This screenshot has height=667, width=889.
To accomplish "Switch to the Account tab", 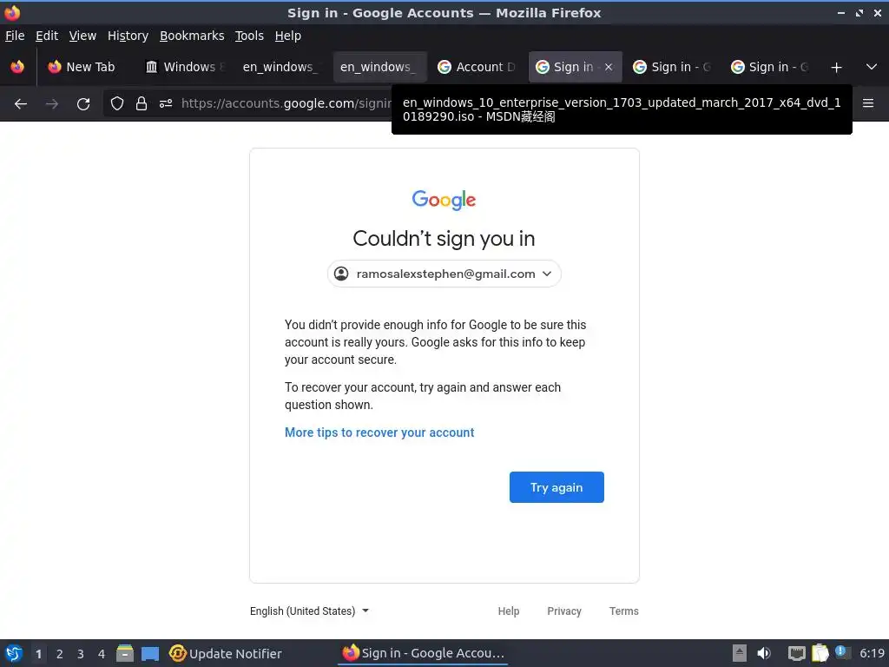I will (x=477, y=67).
